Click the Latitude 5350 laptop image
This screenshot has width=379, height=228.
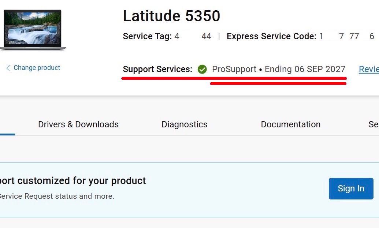tap(33, 30)
